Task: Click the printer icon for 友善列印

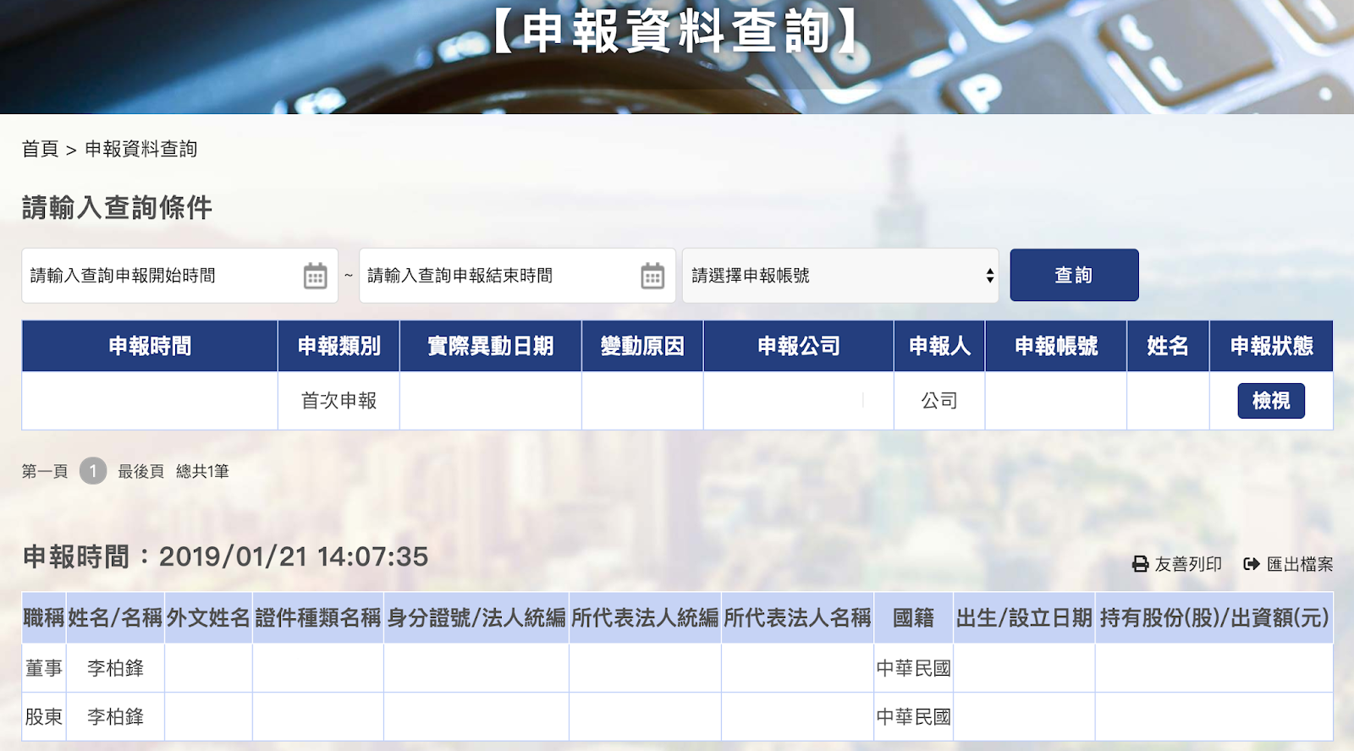Action: click(x=1141, y=564)
